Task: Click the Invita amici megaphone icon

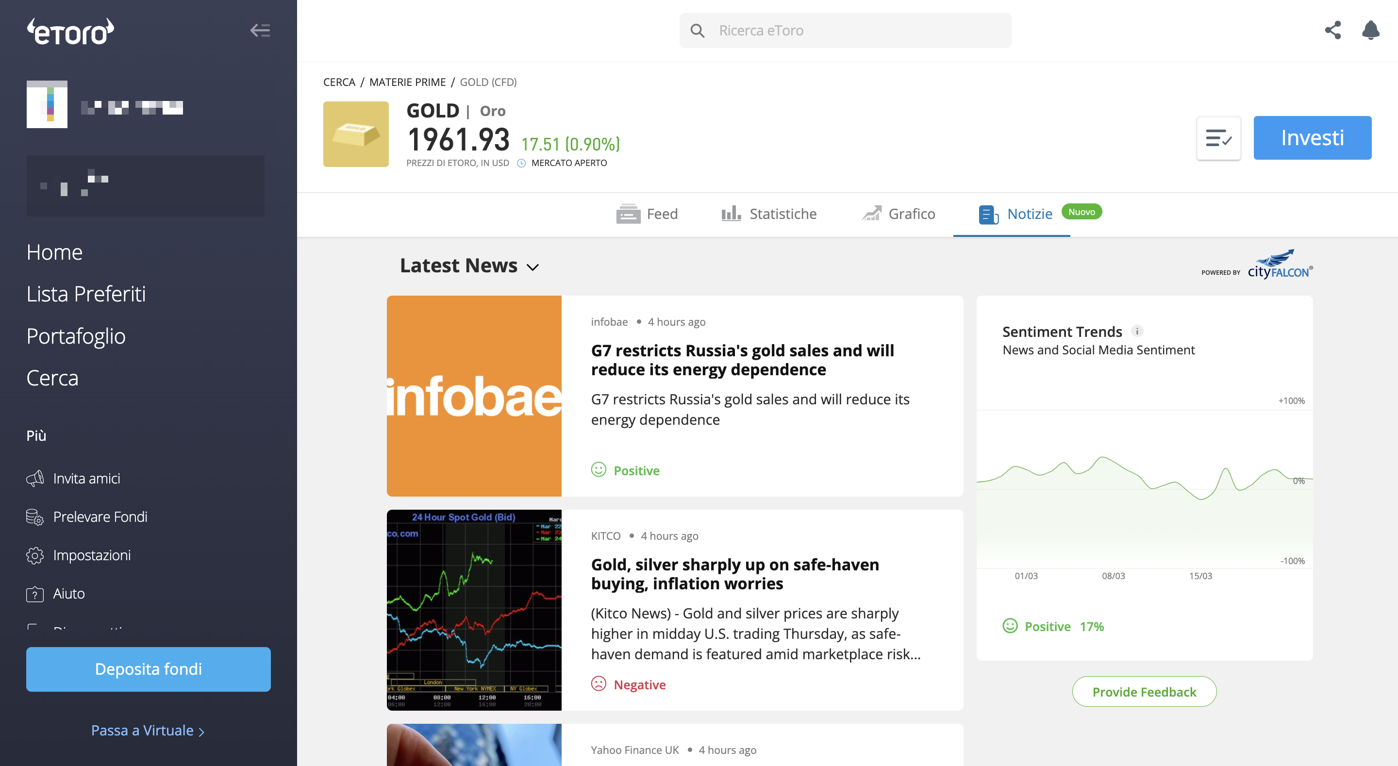Action: click(x=35, y=478)
